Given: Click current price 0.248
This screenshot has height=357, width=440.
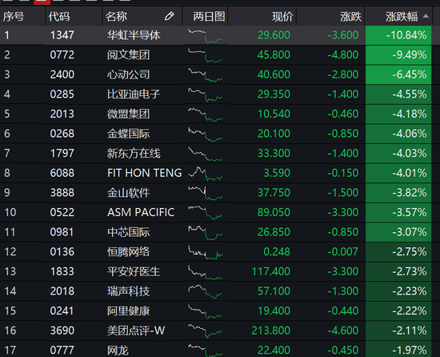Looking at the screenshot, I should [277, 252].
